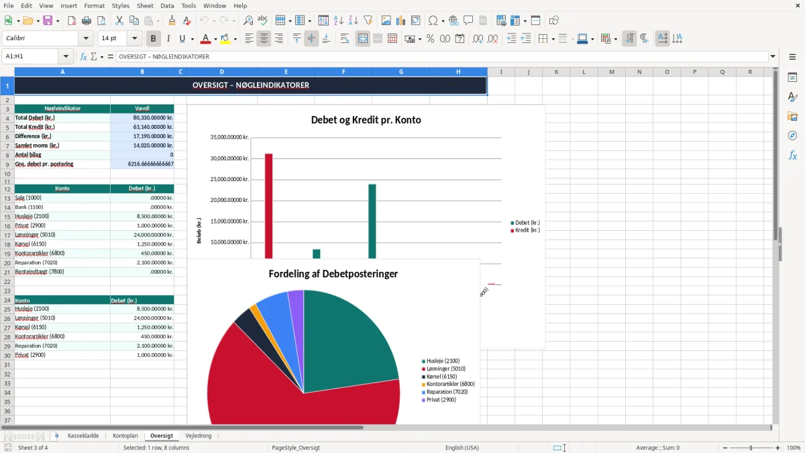805x453 pixels.
Task: Click the English (USA) language status
Action: coord(462,448)
